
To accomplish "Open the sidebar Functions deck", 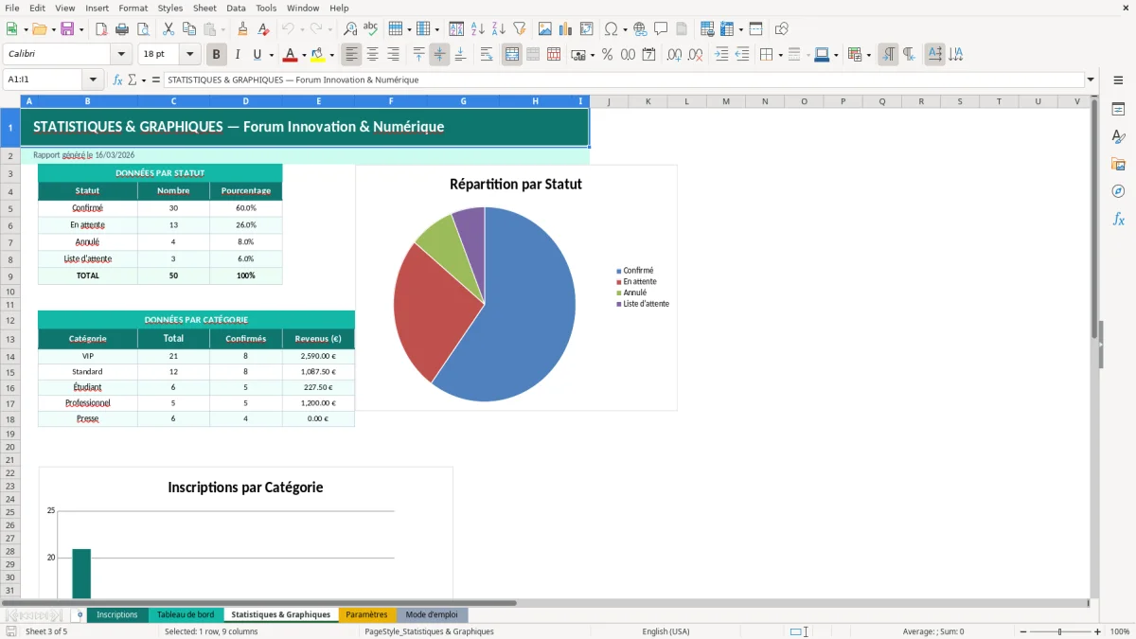I will pos(1118,220).
